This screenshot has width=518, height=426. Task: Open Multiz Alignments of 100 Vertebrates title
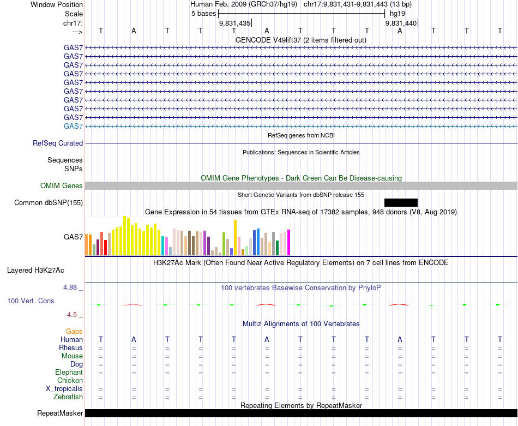pyautogui.click(x=301, y=324)
